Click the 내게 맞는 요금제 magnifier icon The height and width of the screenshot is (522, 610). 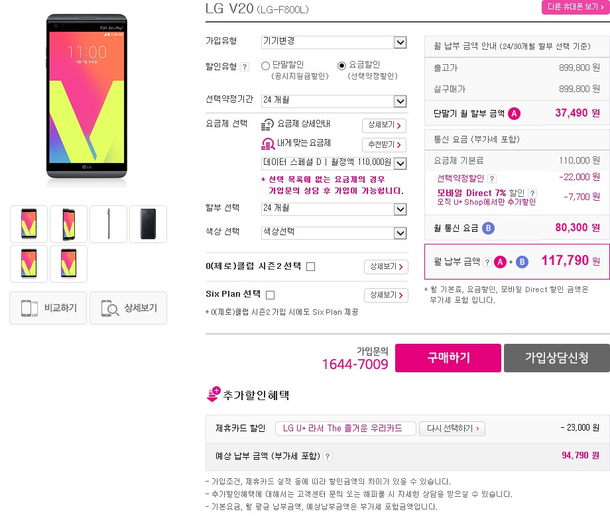268,144
